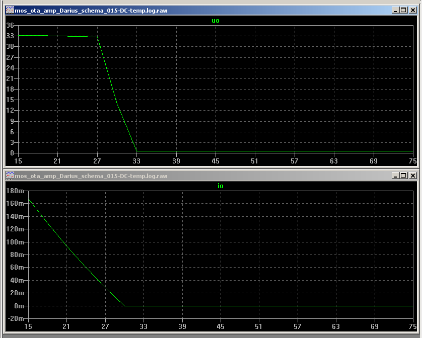This screenshot has height=338, width=422.
Task: Click the waveform icon in the bottom window's title bar
Action: coord(10,176)
